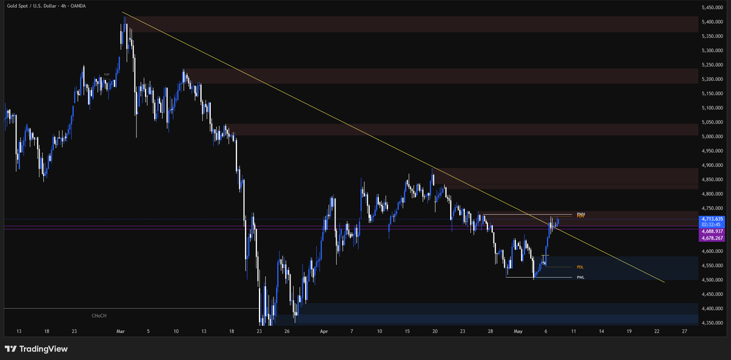This screenshot has width=731, height=360.
Task: Click the 5,000.000 price scale label
Action: coord(712,136)
